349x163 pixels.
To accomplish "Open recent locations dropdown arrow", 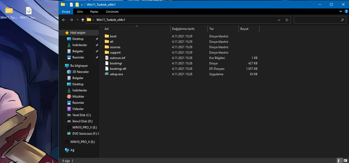I will [77, 20].
